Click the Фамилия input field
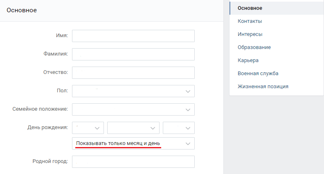This screenshot has height=174, width=324. pyautogui.click(x=133, y=54)
